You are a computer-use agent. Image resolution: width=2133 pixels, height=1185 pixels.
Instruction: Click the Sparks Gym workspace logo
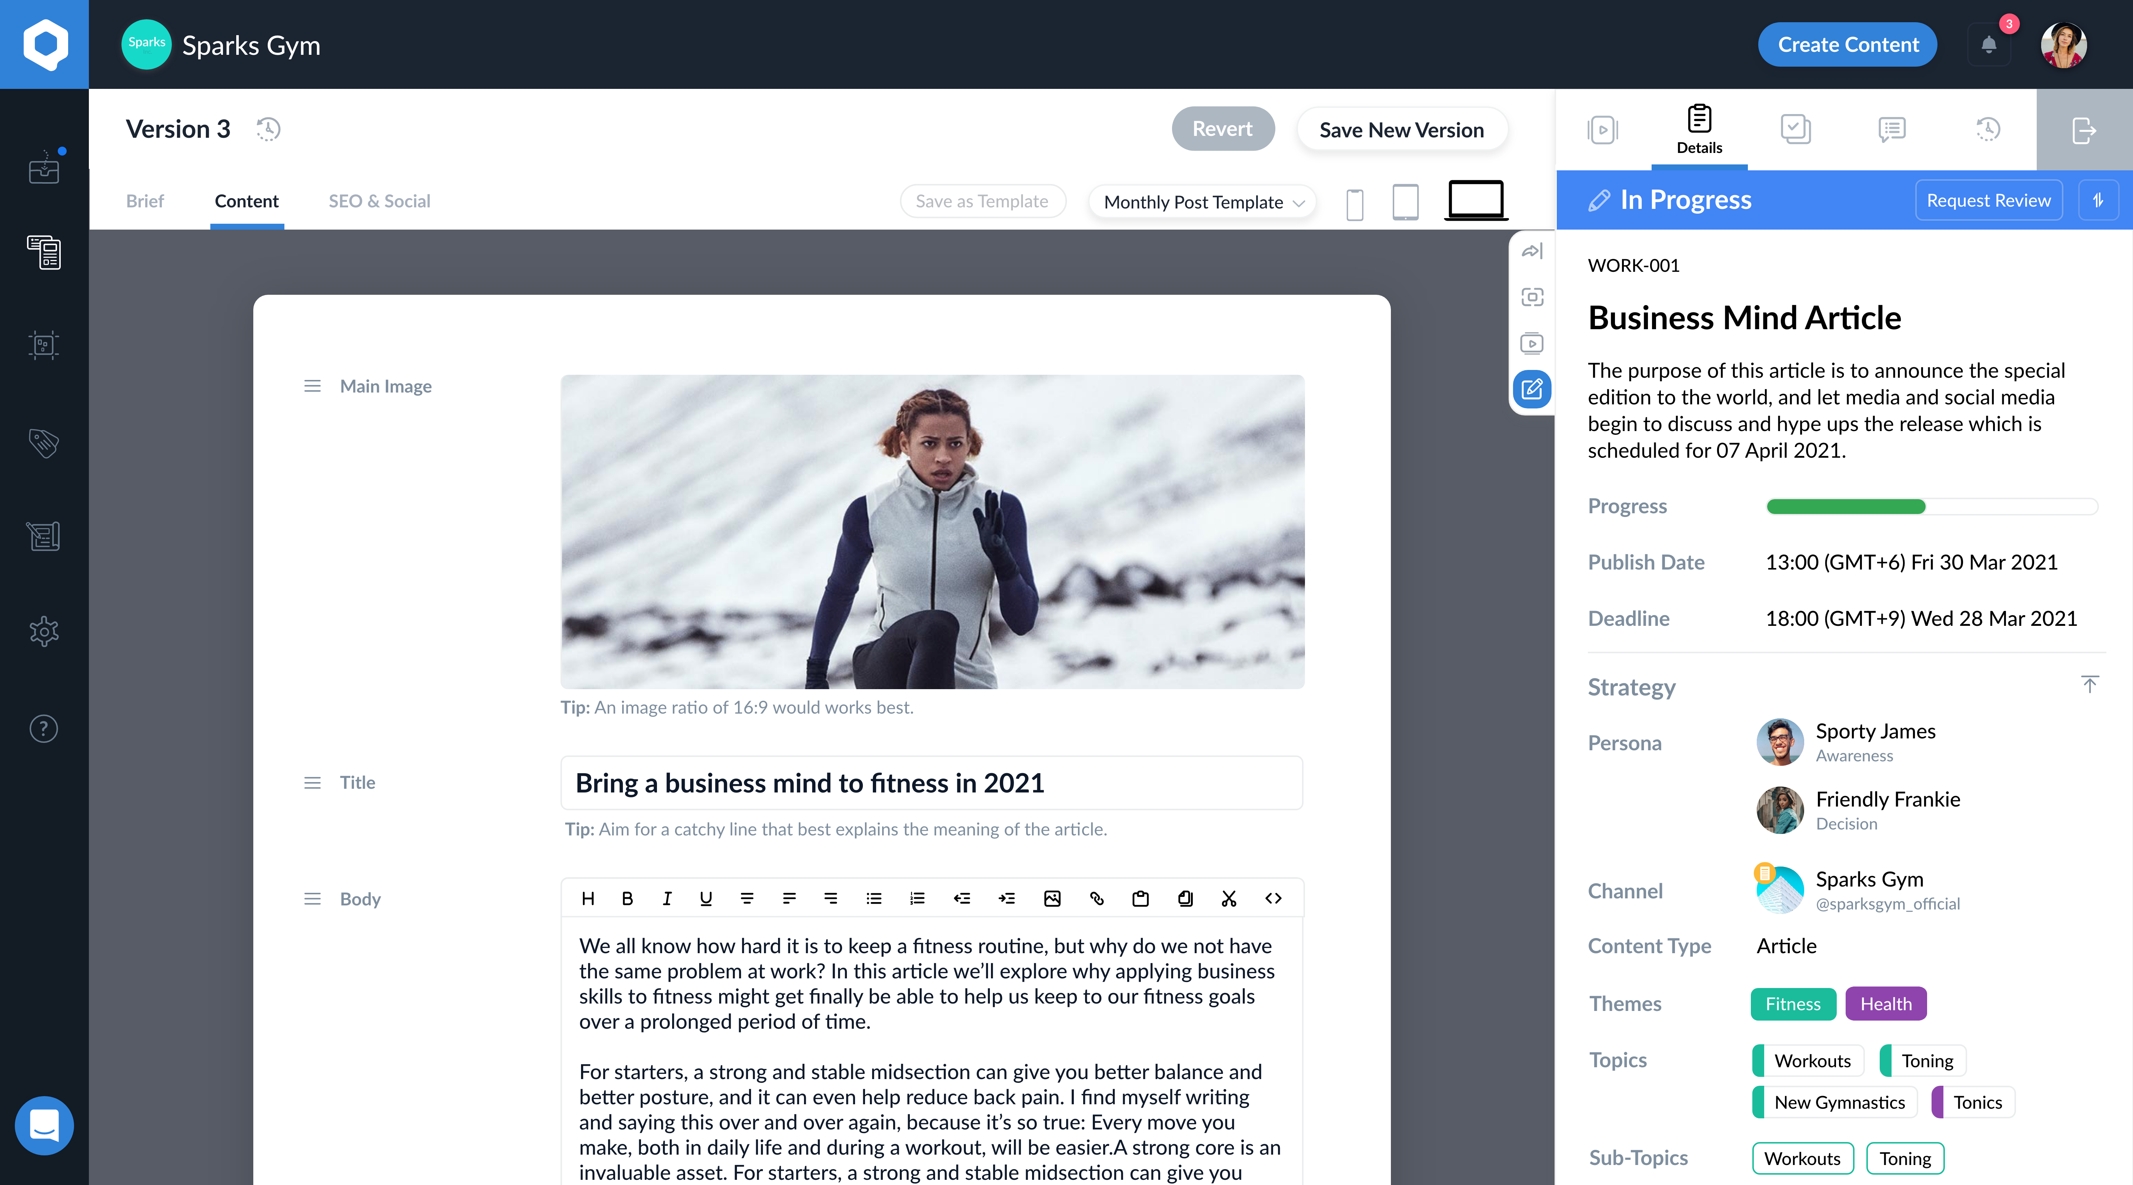click(x=147, y=44)
